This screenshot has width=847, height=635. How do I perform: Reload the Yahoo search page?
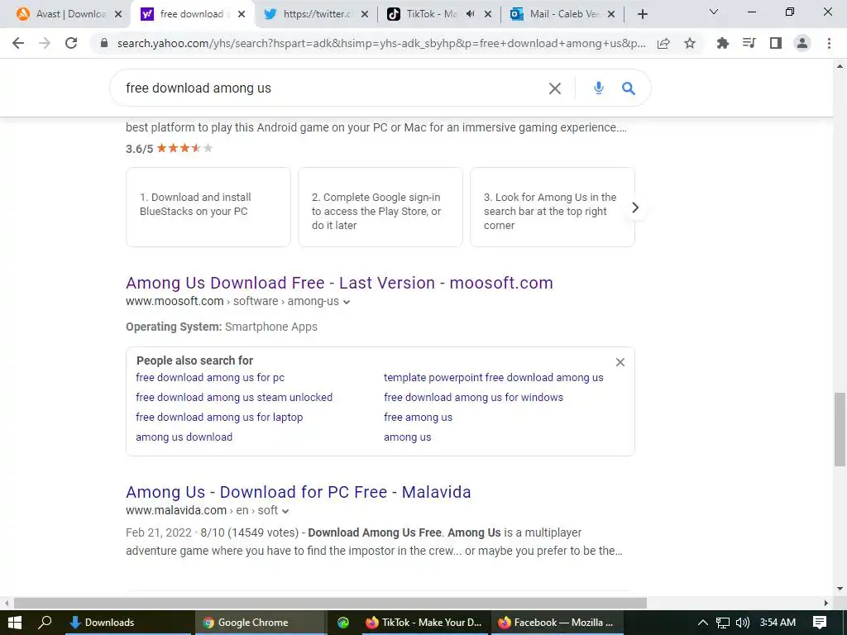coord(71,43)
